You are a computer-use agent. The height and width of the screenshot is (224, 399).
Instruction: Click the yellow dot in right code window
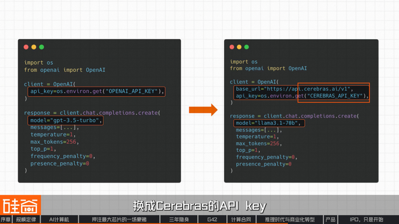coord(239,47)
